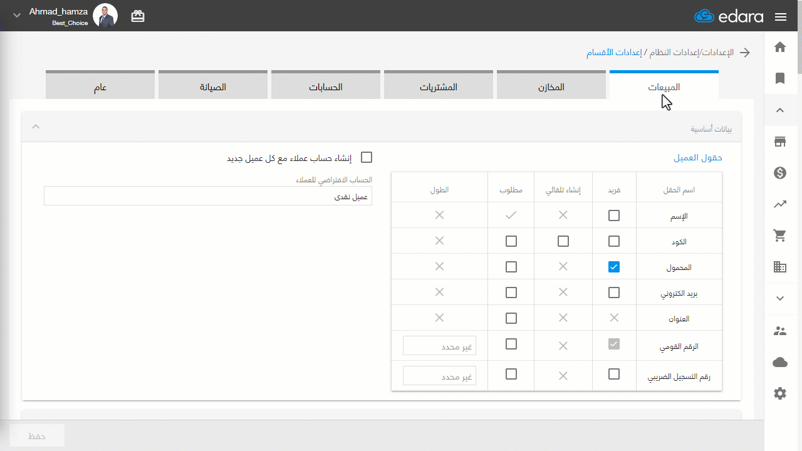The image size is (802, 451).
Task: Switch to الصيانة tab
Action: click(x=213, y=85)
